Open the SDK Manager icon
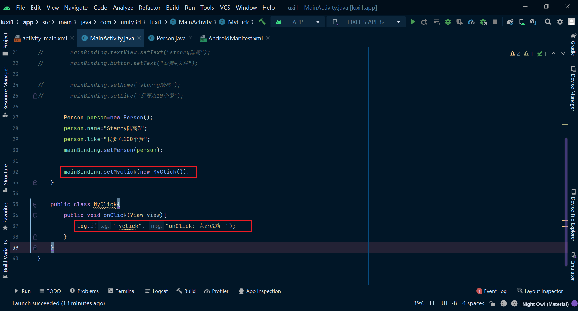 click(533, 22)
